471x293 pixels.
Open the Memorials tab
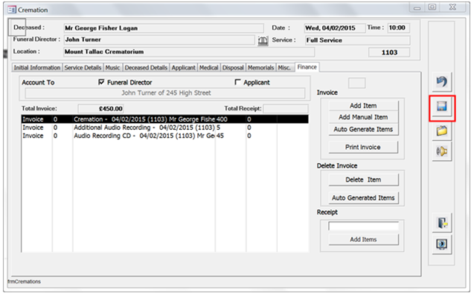click(260, 68)
